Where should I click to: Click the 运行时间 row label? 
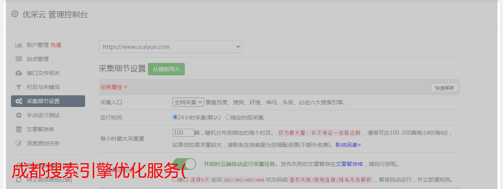click(x=111, y=117)
